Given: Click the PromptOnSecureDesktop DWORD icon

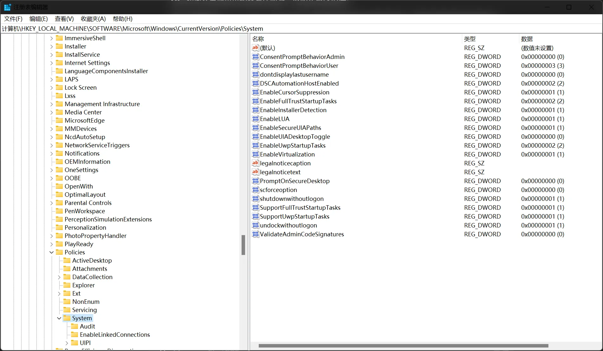Looking at the screenshot, I should (255, 181).
